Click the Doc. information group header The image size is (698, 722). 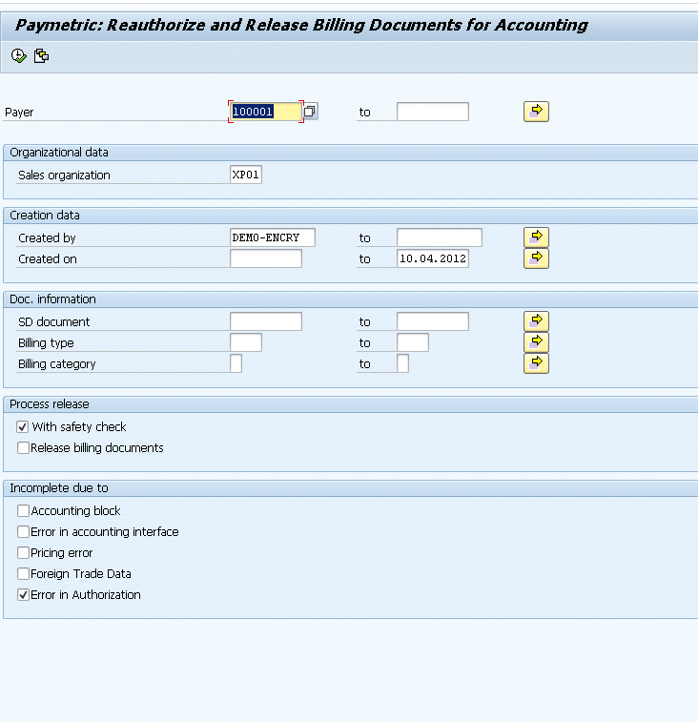click(52, 299)
